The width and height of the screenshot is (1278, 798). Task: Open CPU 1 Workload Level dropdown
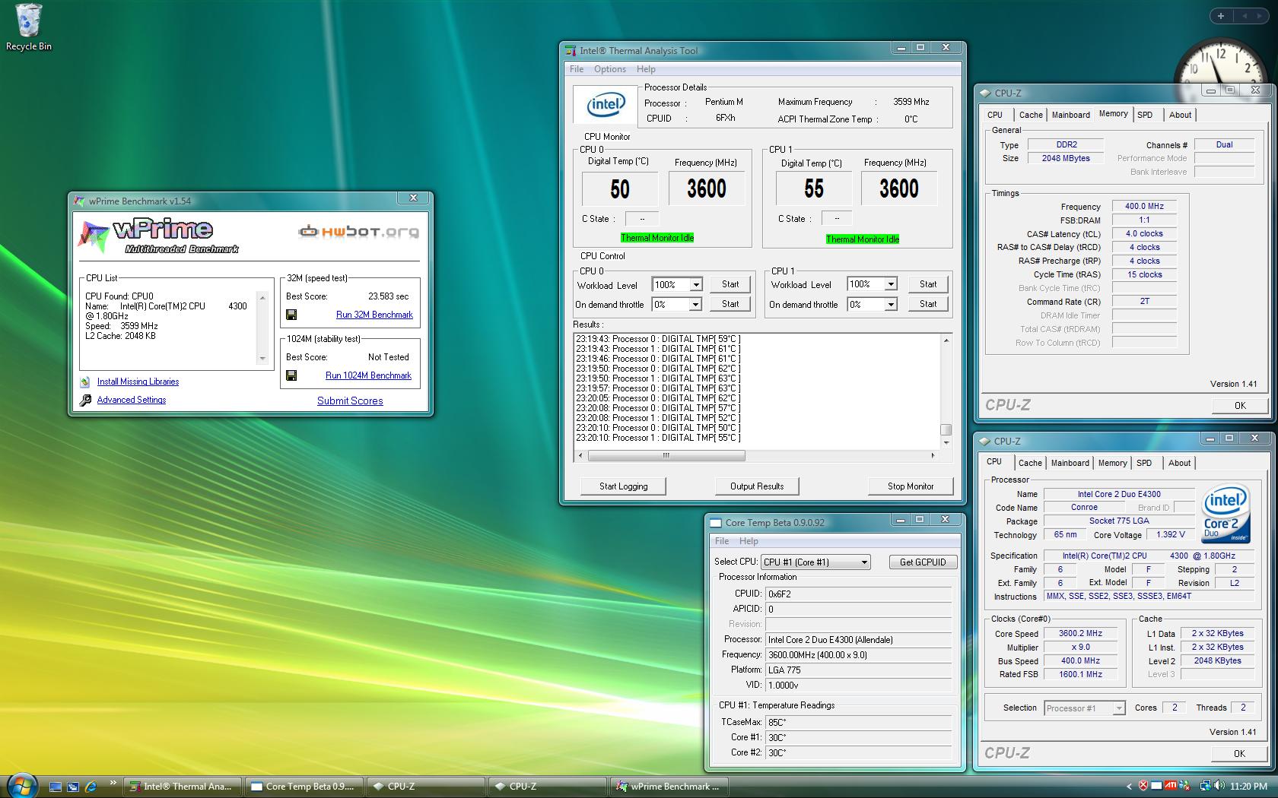pyautogui.click(x=891, y=284)
